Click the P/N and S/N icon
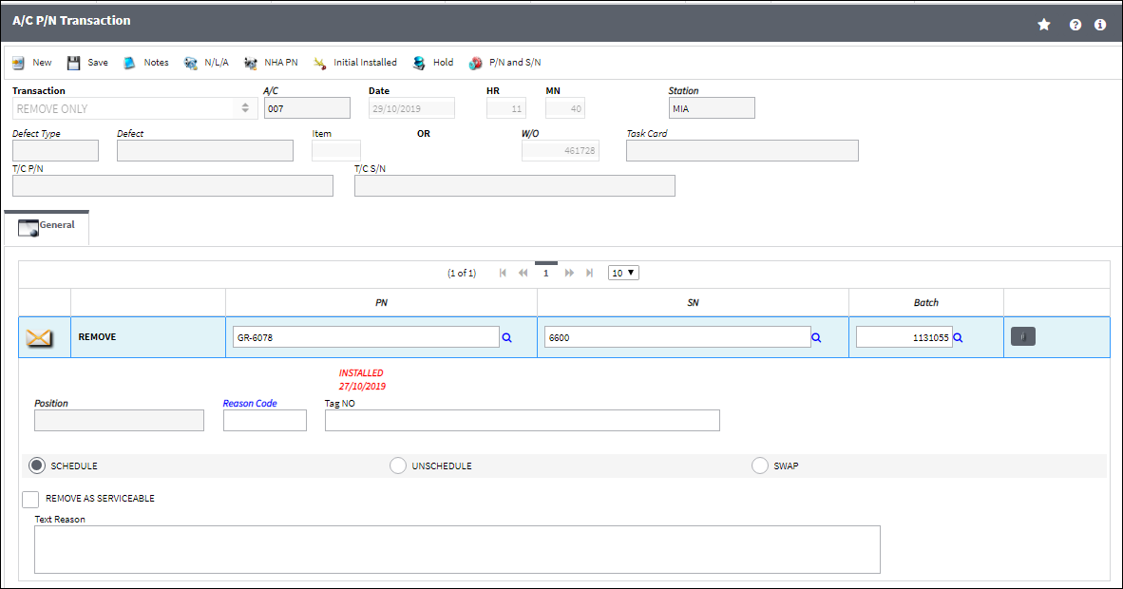The image size is (1123, 589). click(476, 63)
